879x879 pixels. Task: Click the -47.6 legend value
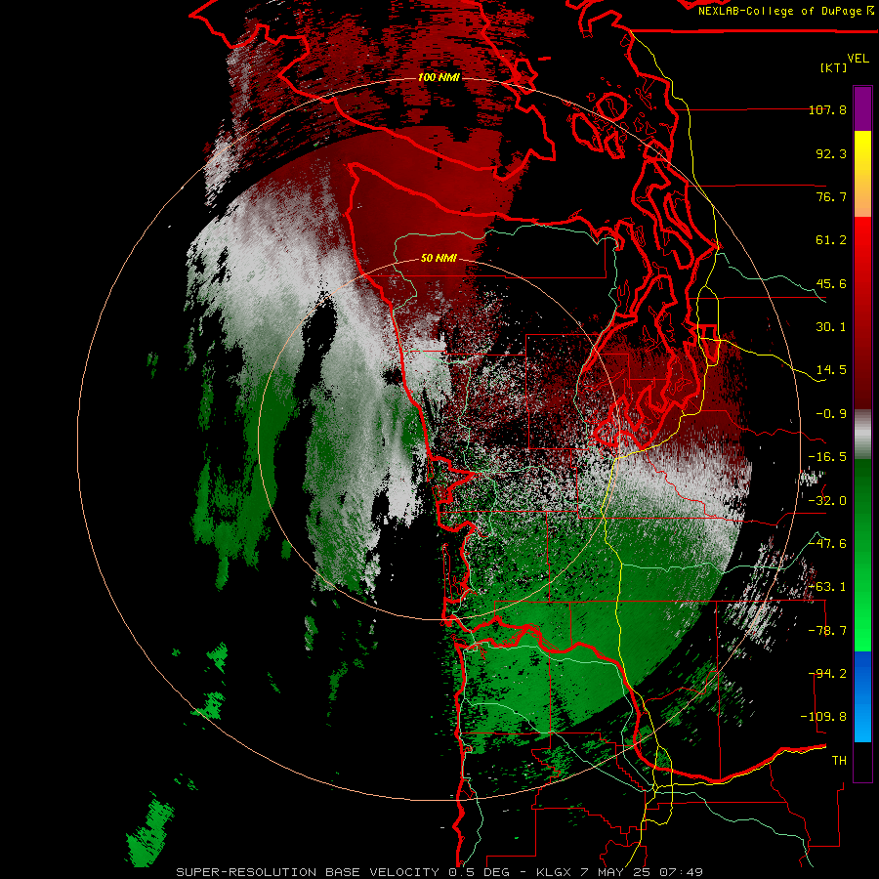[827, 544]
